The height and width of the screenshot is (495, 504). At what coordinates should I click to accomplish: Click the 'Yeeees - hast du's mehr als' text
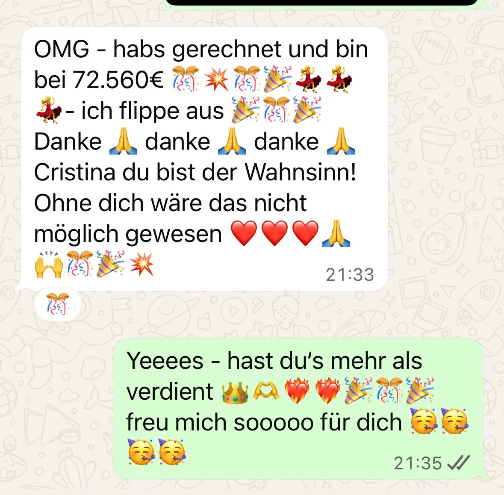click(x=274, y=361)
